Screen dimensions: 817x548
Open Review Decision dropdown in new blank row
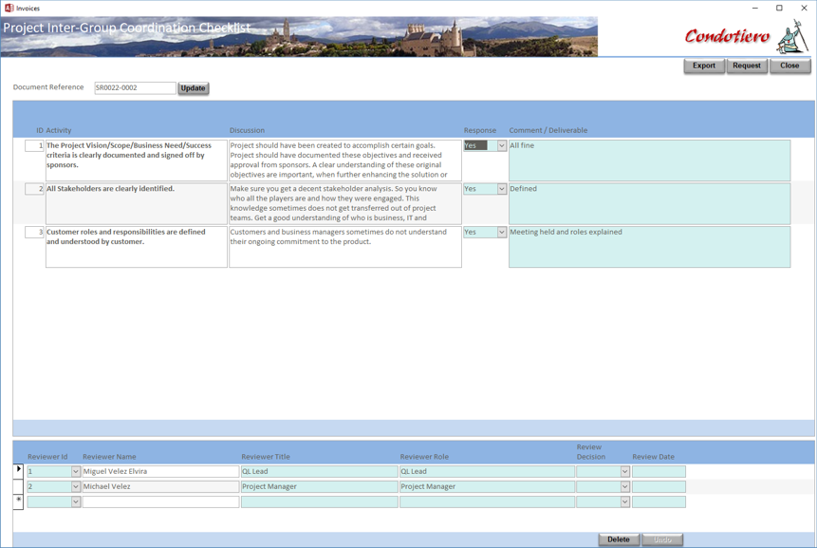pyautogui.click(x=625, y=501)
